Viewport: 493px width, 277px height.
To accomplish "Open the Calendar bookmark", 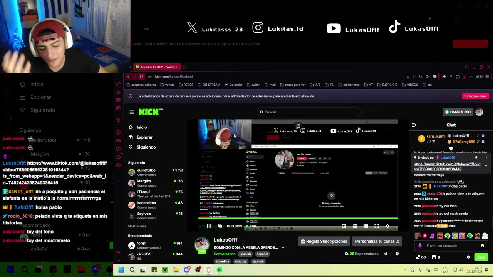I will click(x=233, y=85).
